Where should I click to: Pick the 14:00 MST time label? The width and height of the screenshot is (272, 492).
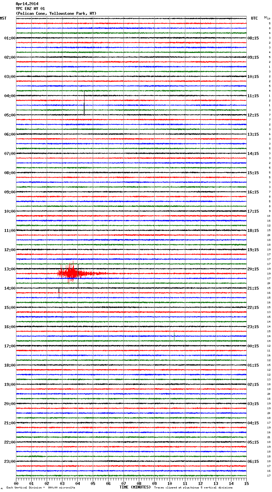(10, 288)
